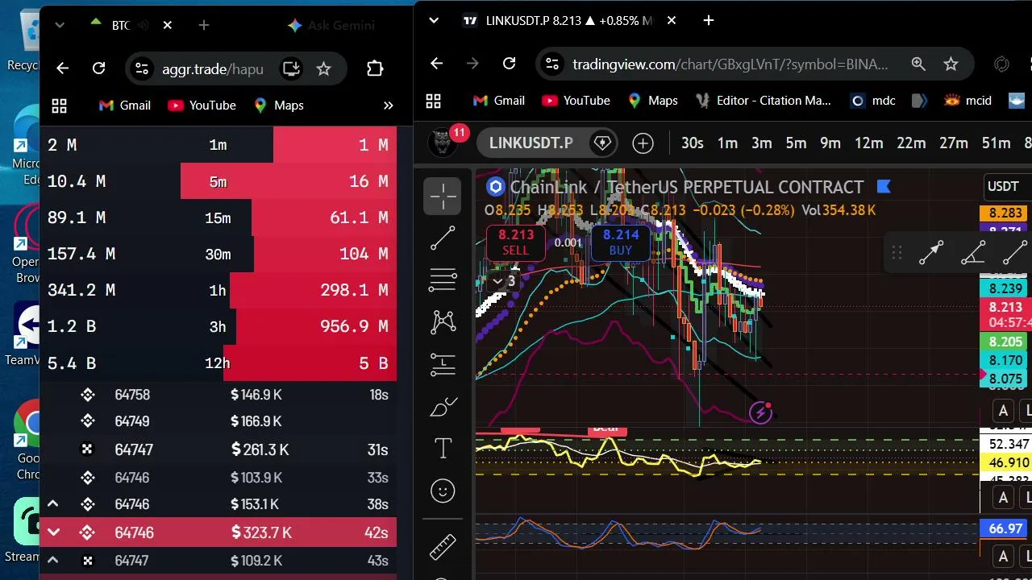Viewport: 1032px width, 580px height.
Task: Open the emoji icons tool
Action: (443, 491)
